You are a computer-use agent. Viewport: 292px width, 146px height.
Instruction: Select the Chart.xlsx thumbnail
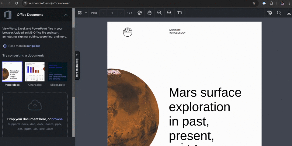(x=35, y=71)
